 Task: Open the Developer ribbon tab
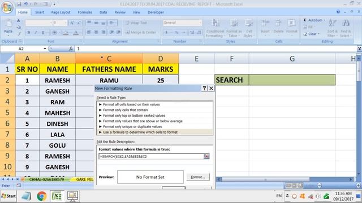pyautogui.click(x=156, y=12)
